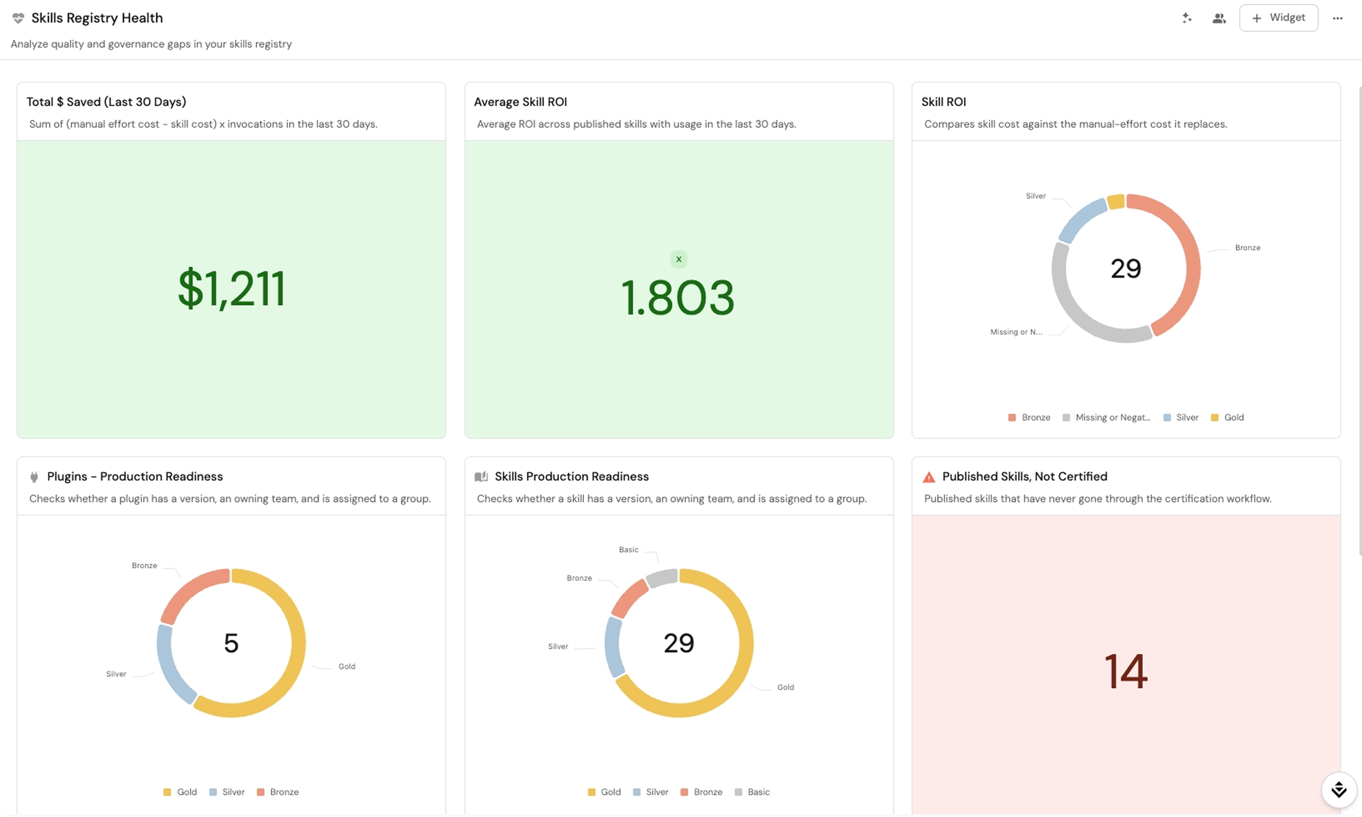Screen dimensions: 1362x817
Task: Click the book icon beside Skills Production Readiness
Action: pos(481,477)
